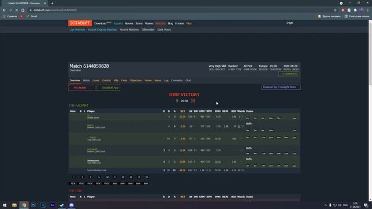The width and height of the screenshot is (372, 209).
Task: Switch to the Builds tab
Action: (87, 81)
